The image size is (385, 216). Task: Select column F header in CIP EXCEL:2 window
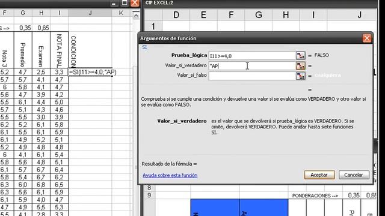[x=231, y=15]
